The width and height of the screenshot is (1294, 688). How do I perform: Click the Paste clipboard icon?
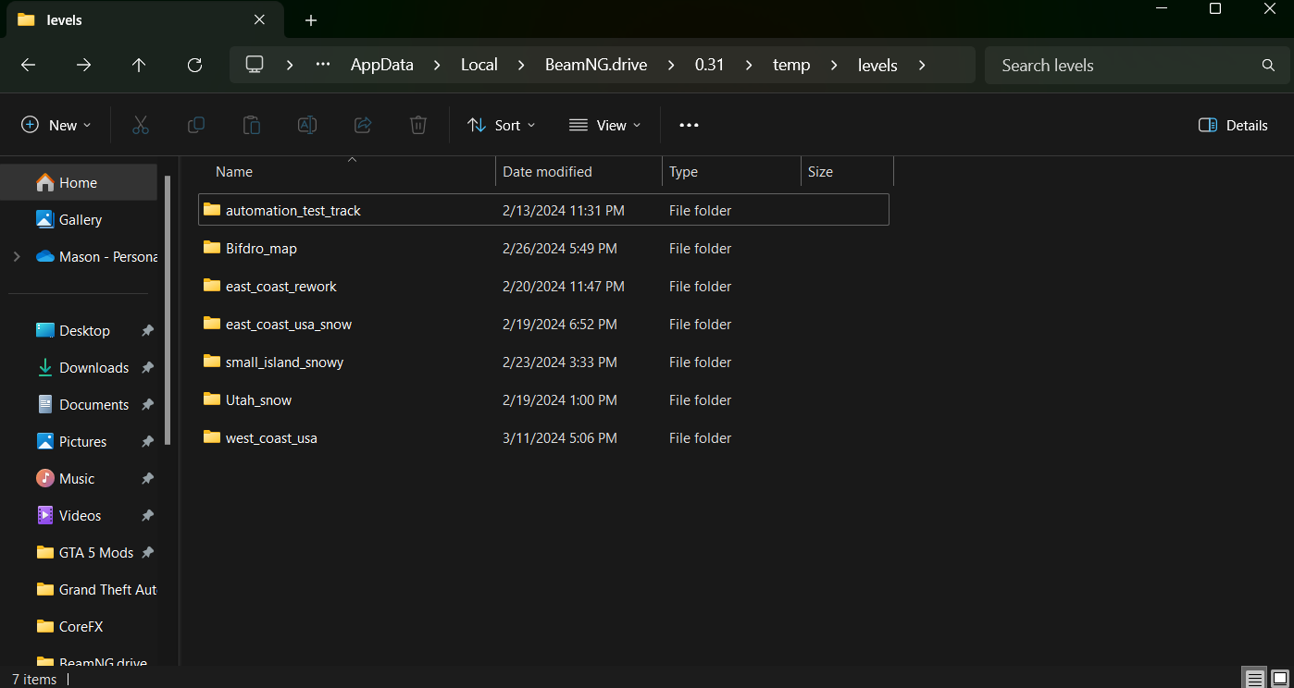(x=252, y=125)
